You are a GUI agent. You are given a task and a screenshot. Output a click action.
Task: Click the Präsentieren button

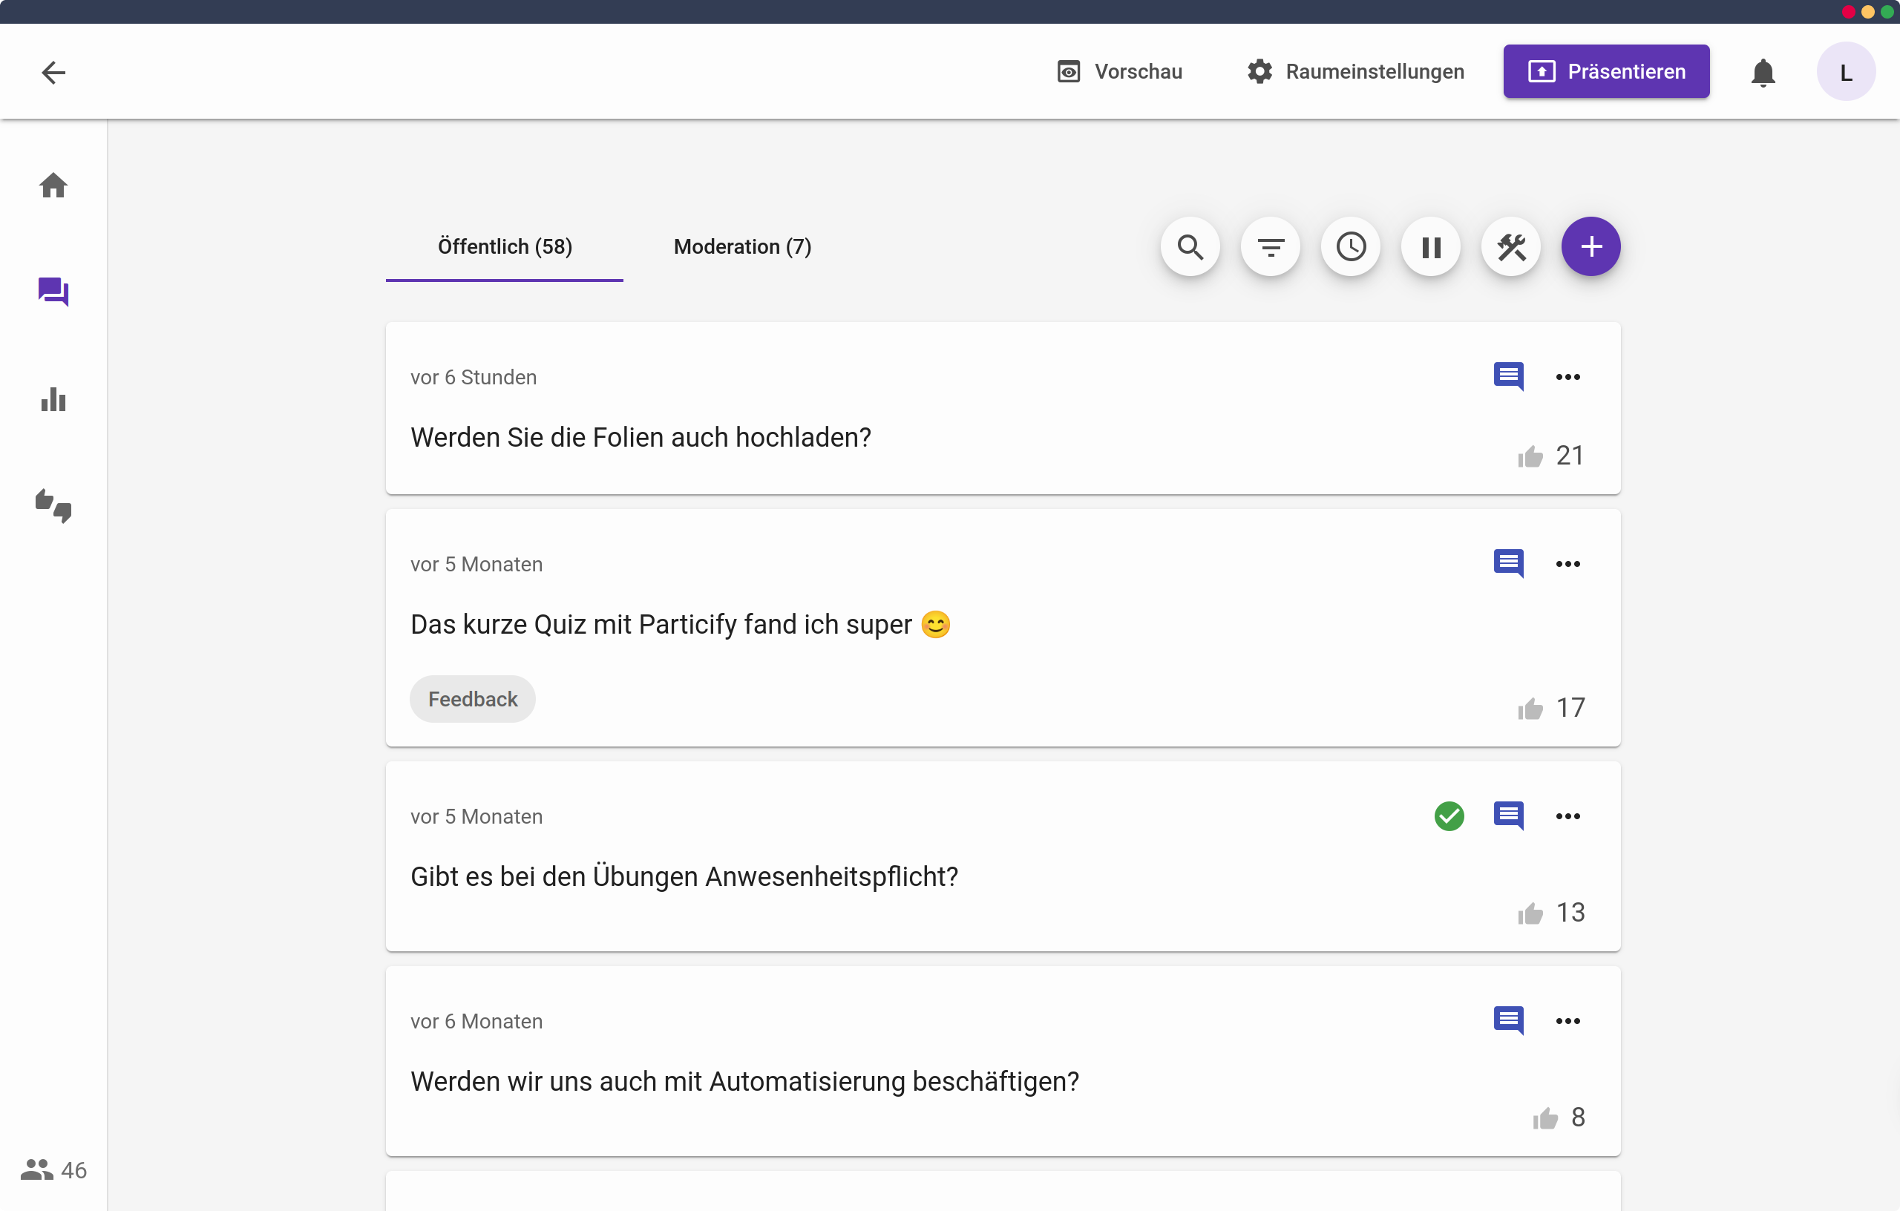(x=1605, y=72)
